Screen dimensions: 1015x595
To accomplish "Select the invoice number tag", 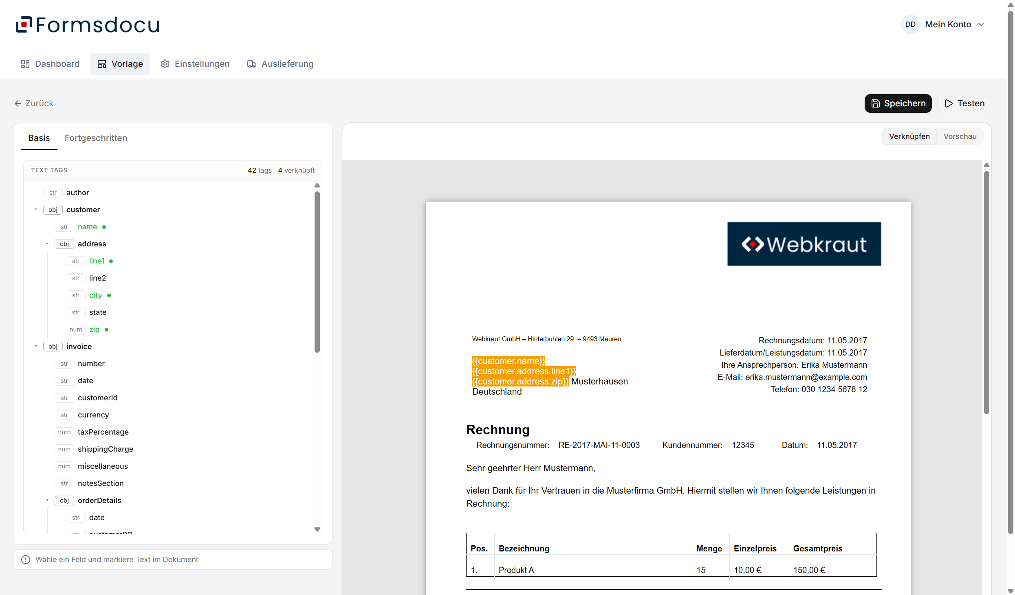I will click(91, 364).
